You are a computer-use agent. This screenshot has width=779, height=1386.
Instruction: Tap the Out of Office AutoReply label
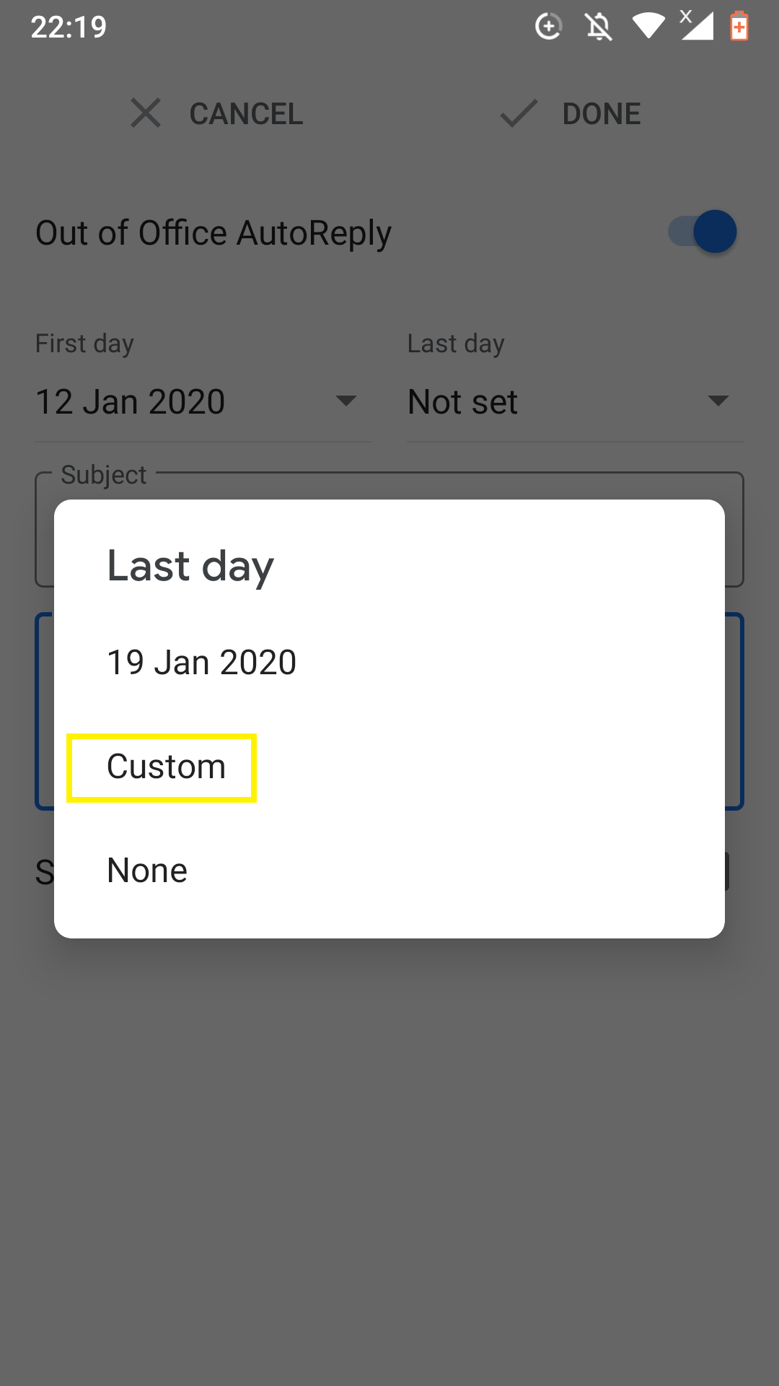pos(214,233)
